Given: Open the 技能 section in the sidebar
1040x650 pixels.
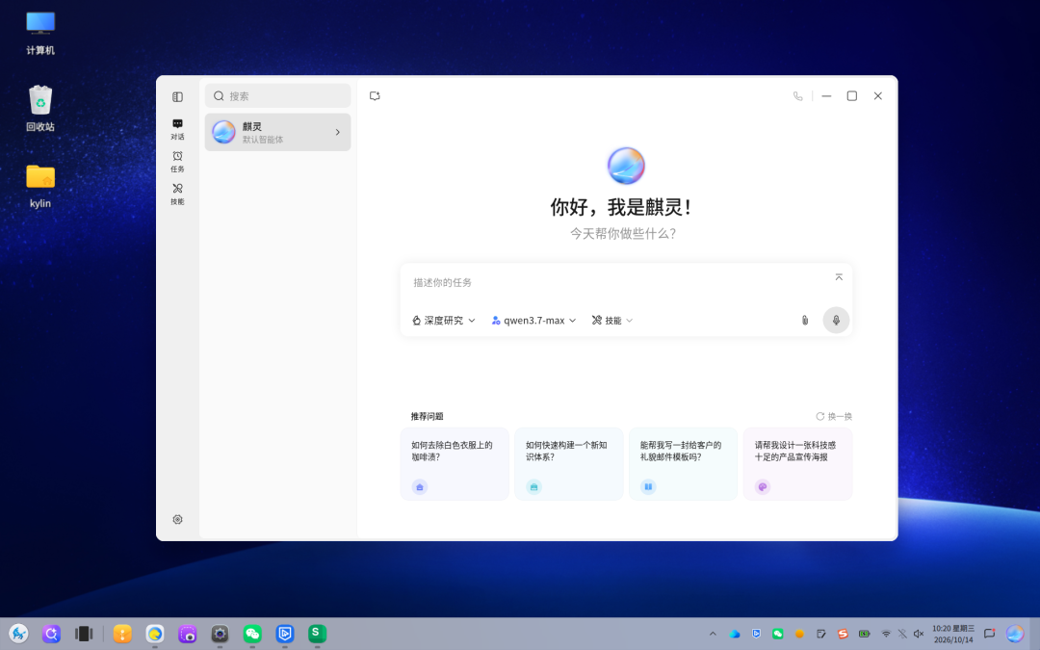Looking at the screenshot, I should (177, 195).
